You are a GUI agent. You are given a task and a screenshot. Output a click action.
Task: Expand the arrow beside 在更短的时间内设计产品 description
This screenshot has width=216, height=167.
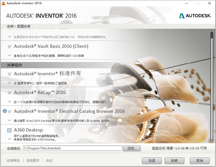pyautogui.click(x=10, y=37)
